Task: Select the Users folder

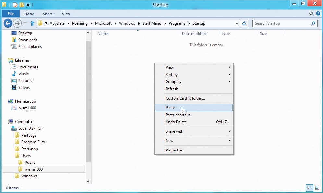Action: point(26,156)
